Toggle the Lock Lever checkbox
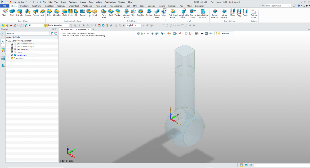Image resolution: width=310 pixels, height=168 pixels. 12,55
